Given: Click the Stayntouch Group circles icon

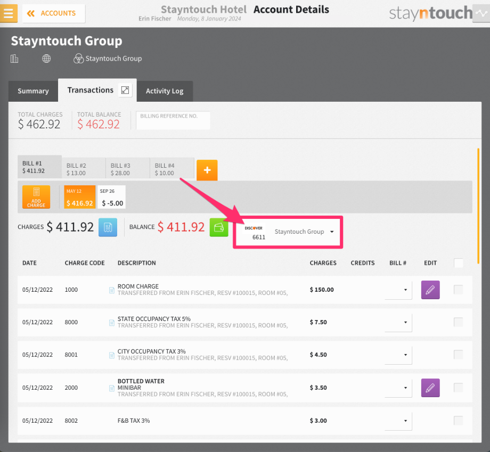Looking at the screenshot, I should tap(78, 59).
